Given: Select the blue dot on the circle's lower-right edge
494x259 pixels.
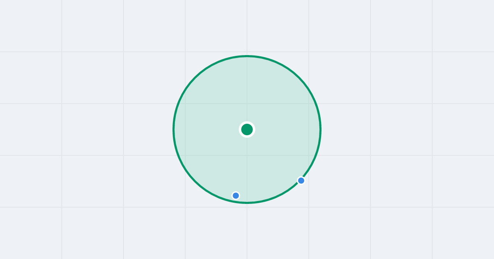Looking at the screenshot, I should [301, 180].
